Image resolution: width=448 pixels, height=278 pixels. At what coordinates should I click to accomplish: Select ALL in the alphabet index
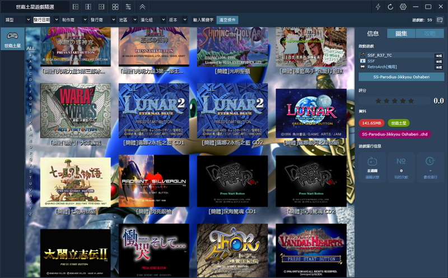point(31,49)
